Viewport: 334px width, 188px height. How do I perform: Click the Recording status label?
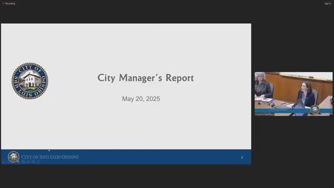point(10,4)
